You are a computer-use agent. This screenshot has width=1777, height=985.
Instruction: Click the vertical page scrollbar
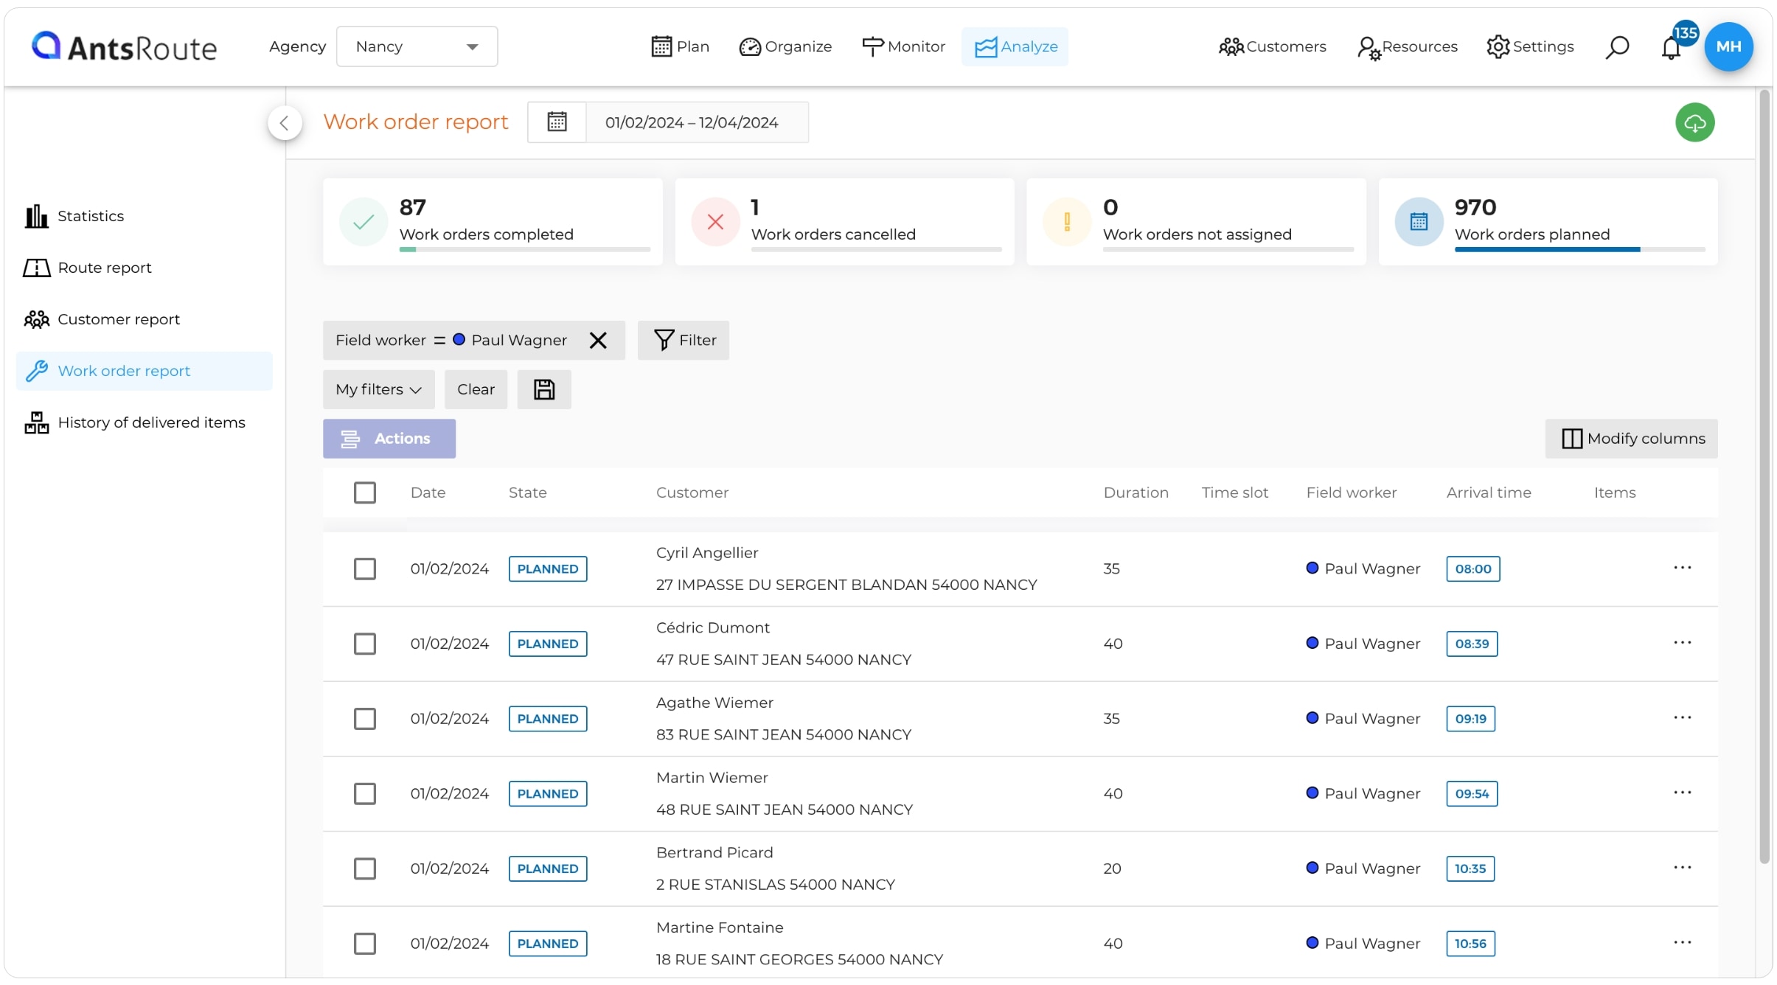[x=1764, y=476]
